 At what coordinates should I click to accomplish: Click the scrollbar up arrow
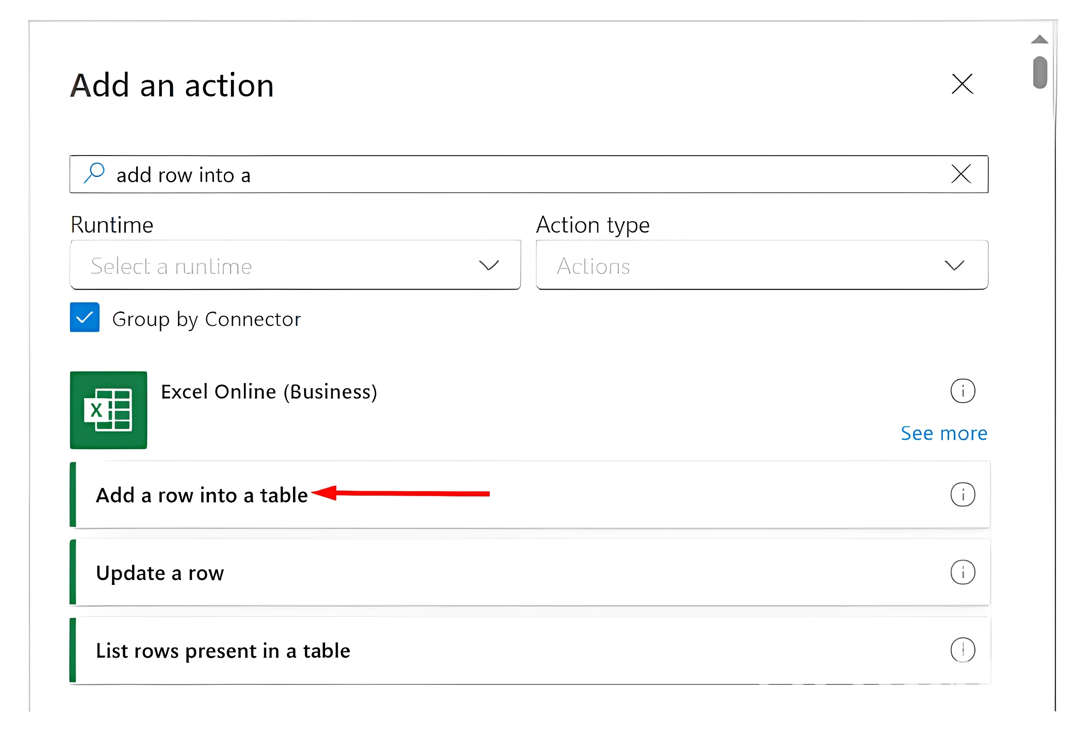(x=1039, y=39)
